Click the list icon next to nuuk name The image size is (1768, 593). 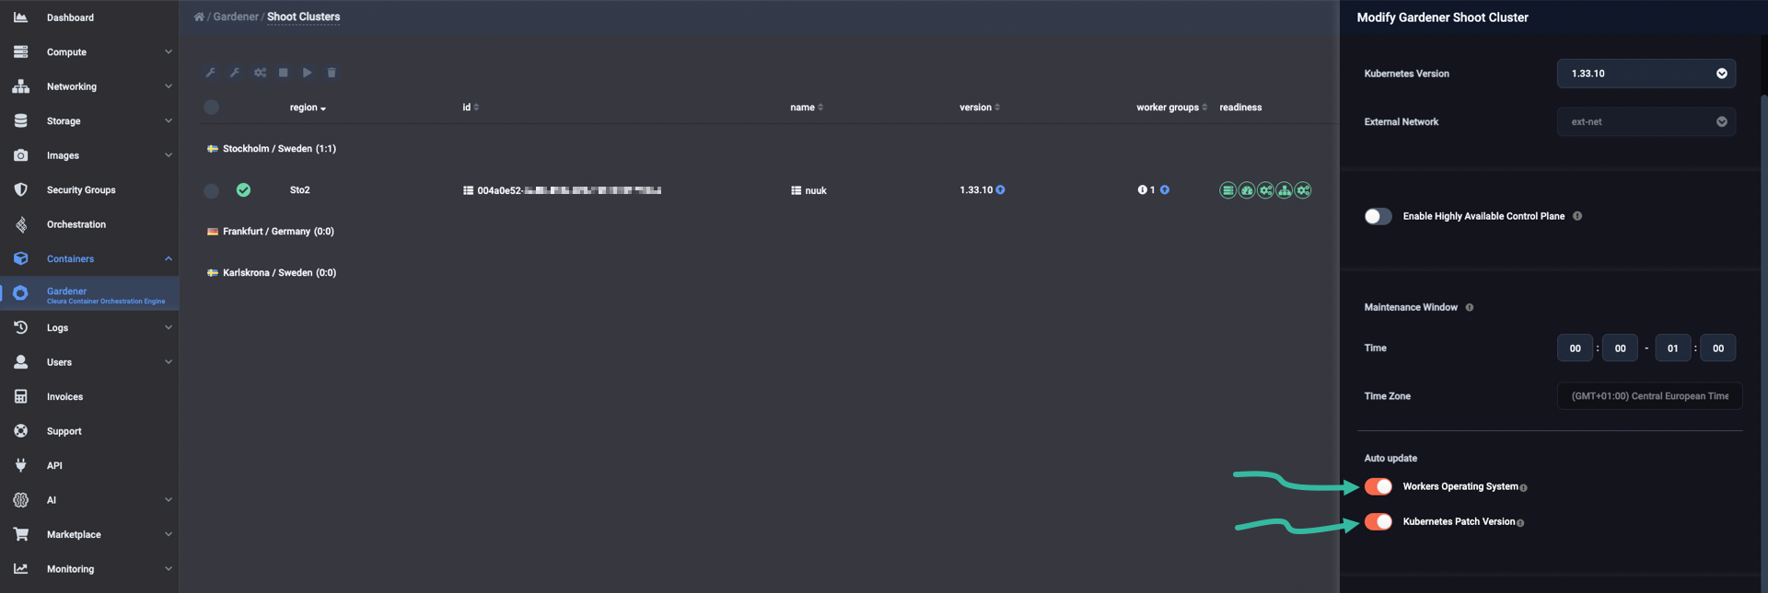pyautogui.click(x=796, y=190)
